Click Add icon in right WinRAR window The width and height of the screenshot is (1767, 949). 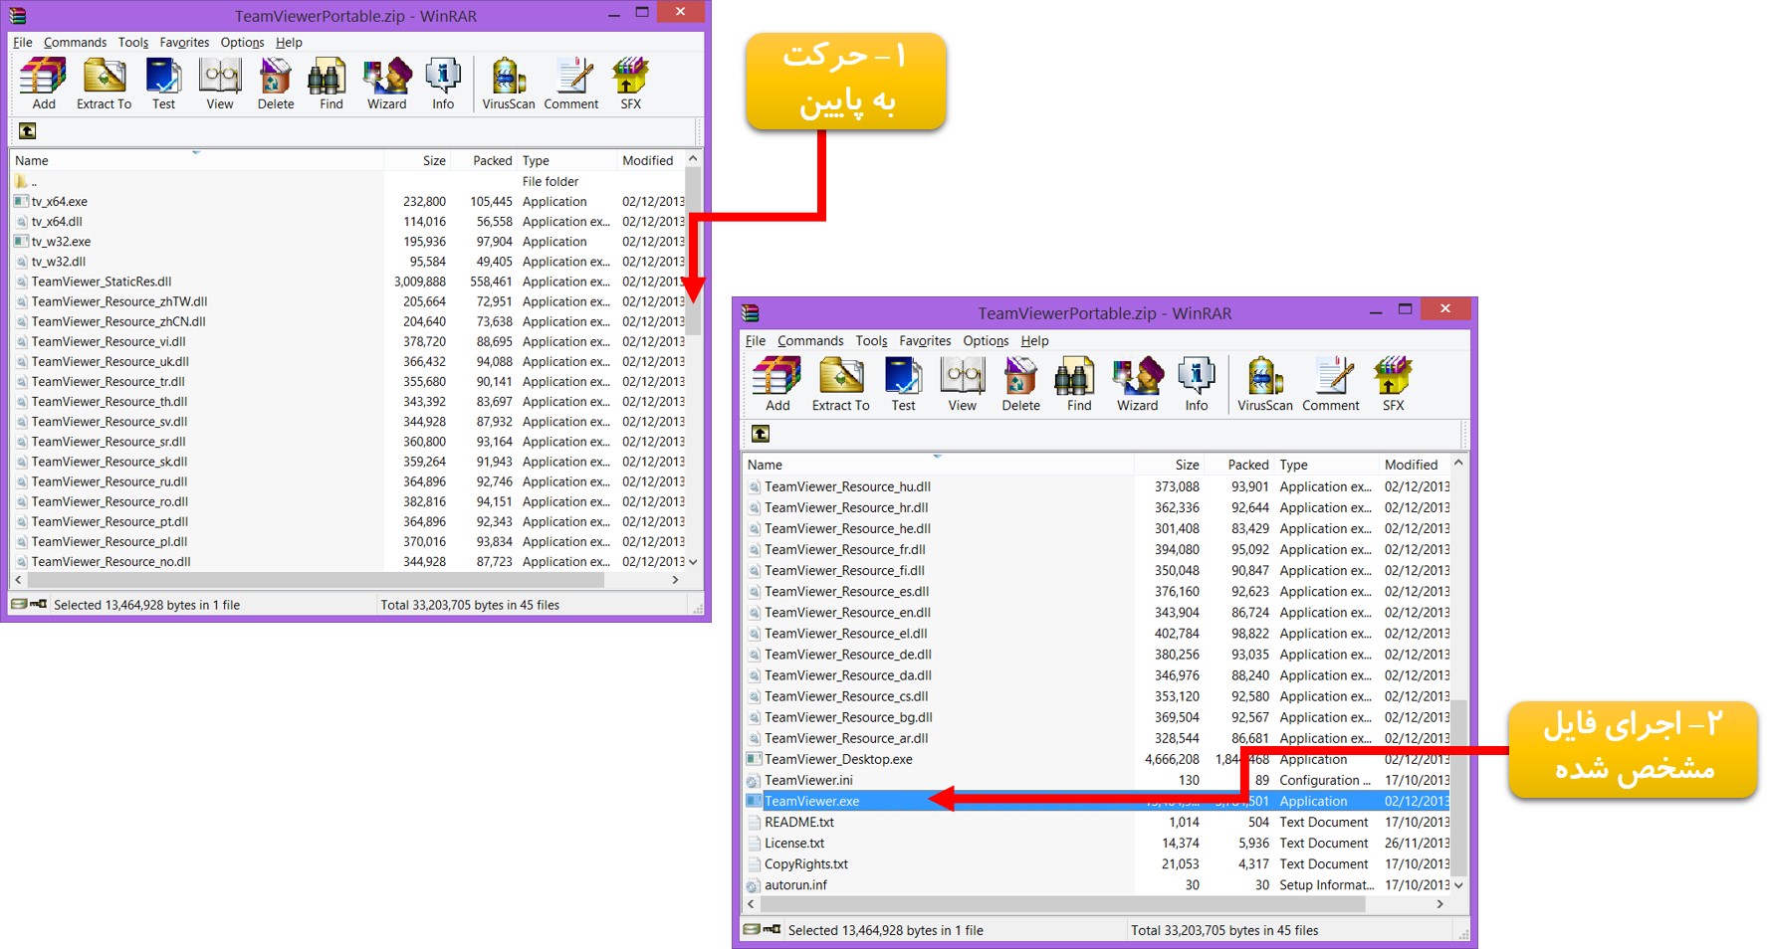[777, 384]
